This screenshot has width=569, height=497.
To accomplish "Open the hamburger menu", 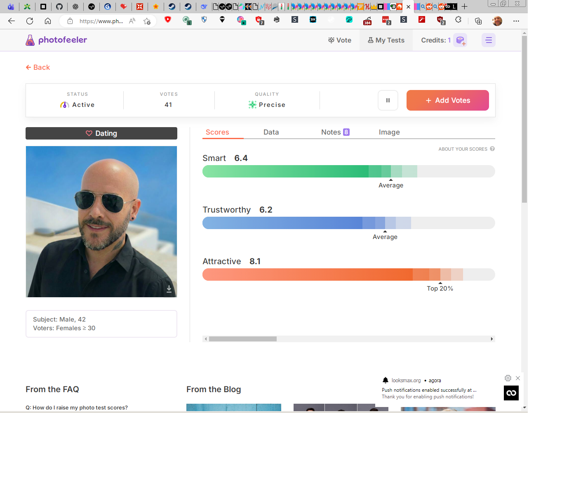I will point(489,40).
